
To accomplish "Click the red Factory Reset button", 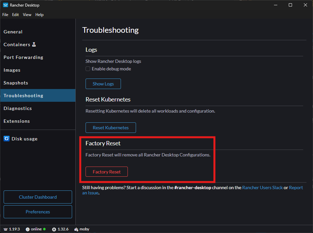I will 107,171.
